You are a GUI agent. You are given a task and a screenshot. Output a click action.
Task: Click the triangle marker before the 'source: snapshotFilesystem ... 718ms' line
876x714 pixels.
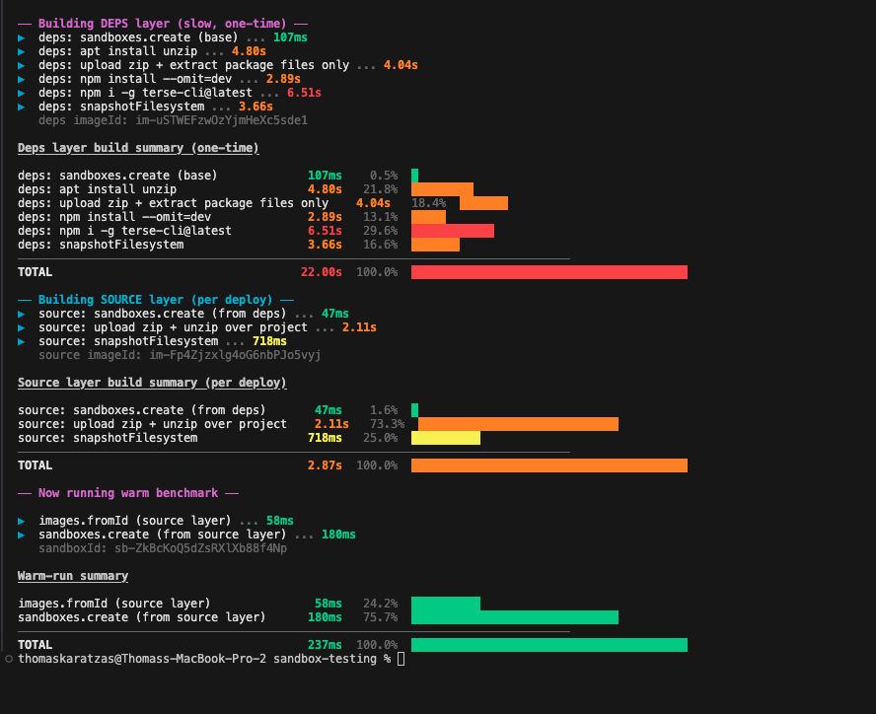(x=22, y=341)
